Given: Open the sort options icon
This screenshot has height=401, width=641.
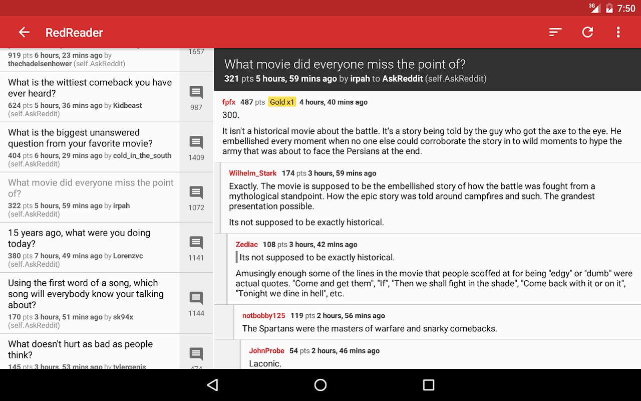Looking at the screenshot, I should 555,32.
